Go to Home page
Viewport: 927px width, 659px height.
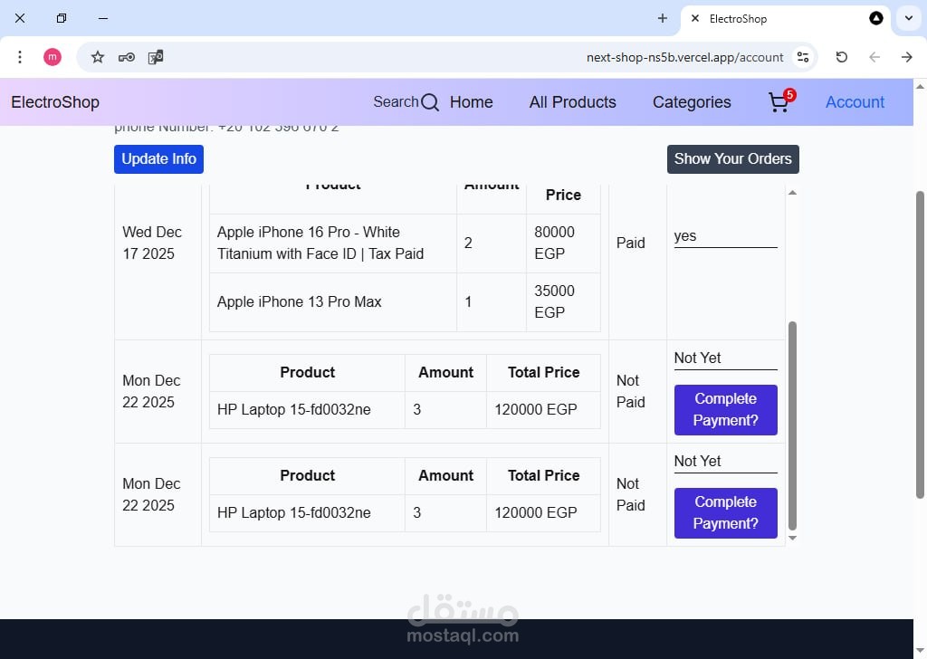coord(471,102)
